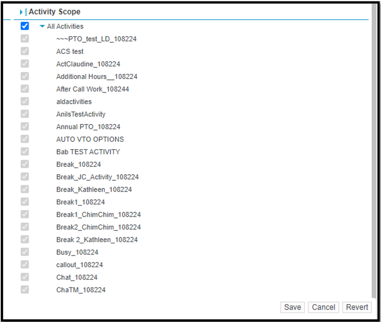This screenshot has height=322, width=381.
Task: Toggle checkbox for Additional Hours__108224
Action: click(x=25, y=76)
